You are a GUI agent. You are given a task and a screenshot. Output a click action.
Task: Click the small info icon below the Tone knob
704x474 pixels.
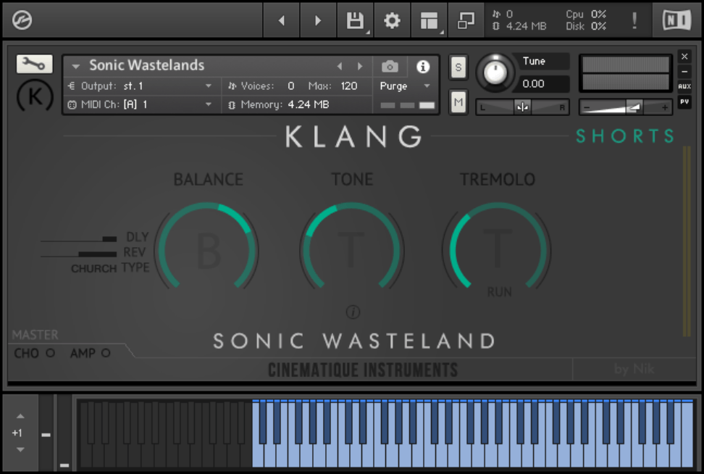click(353, 312)
